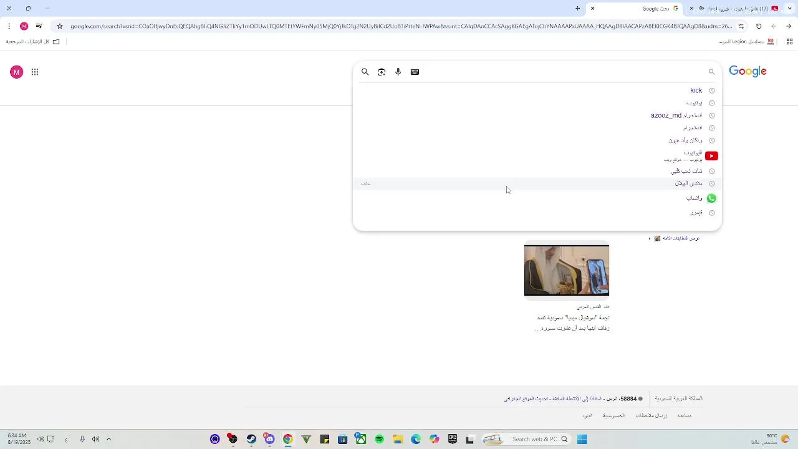Open the Windows Start menu
Viewport: 798px width, 449px height.
pyautogui.click(x=582, y=439)
